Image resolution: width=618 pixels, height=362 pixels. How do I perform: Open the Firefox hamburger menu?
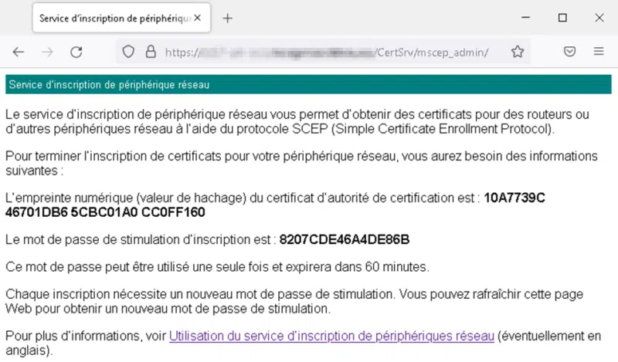(x=599, y=51)
